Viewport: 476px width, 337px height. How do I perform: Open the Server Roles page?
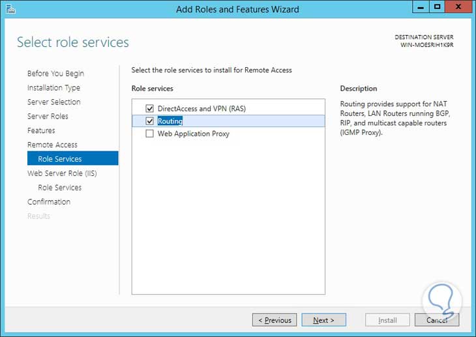(x=48, y=116)
